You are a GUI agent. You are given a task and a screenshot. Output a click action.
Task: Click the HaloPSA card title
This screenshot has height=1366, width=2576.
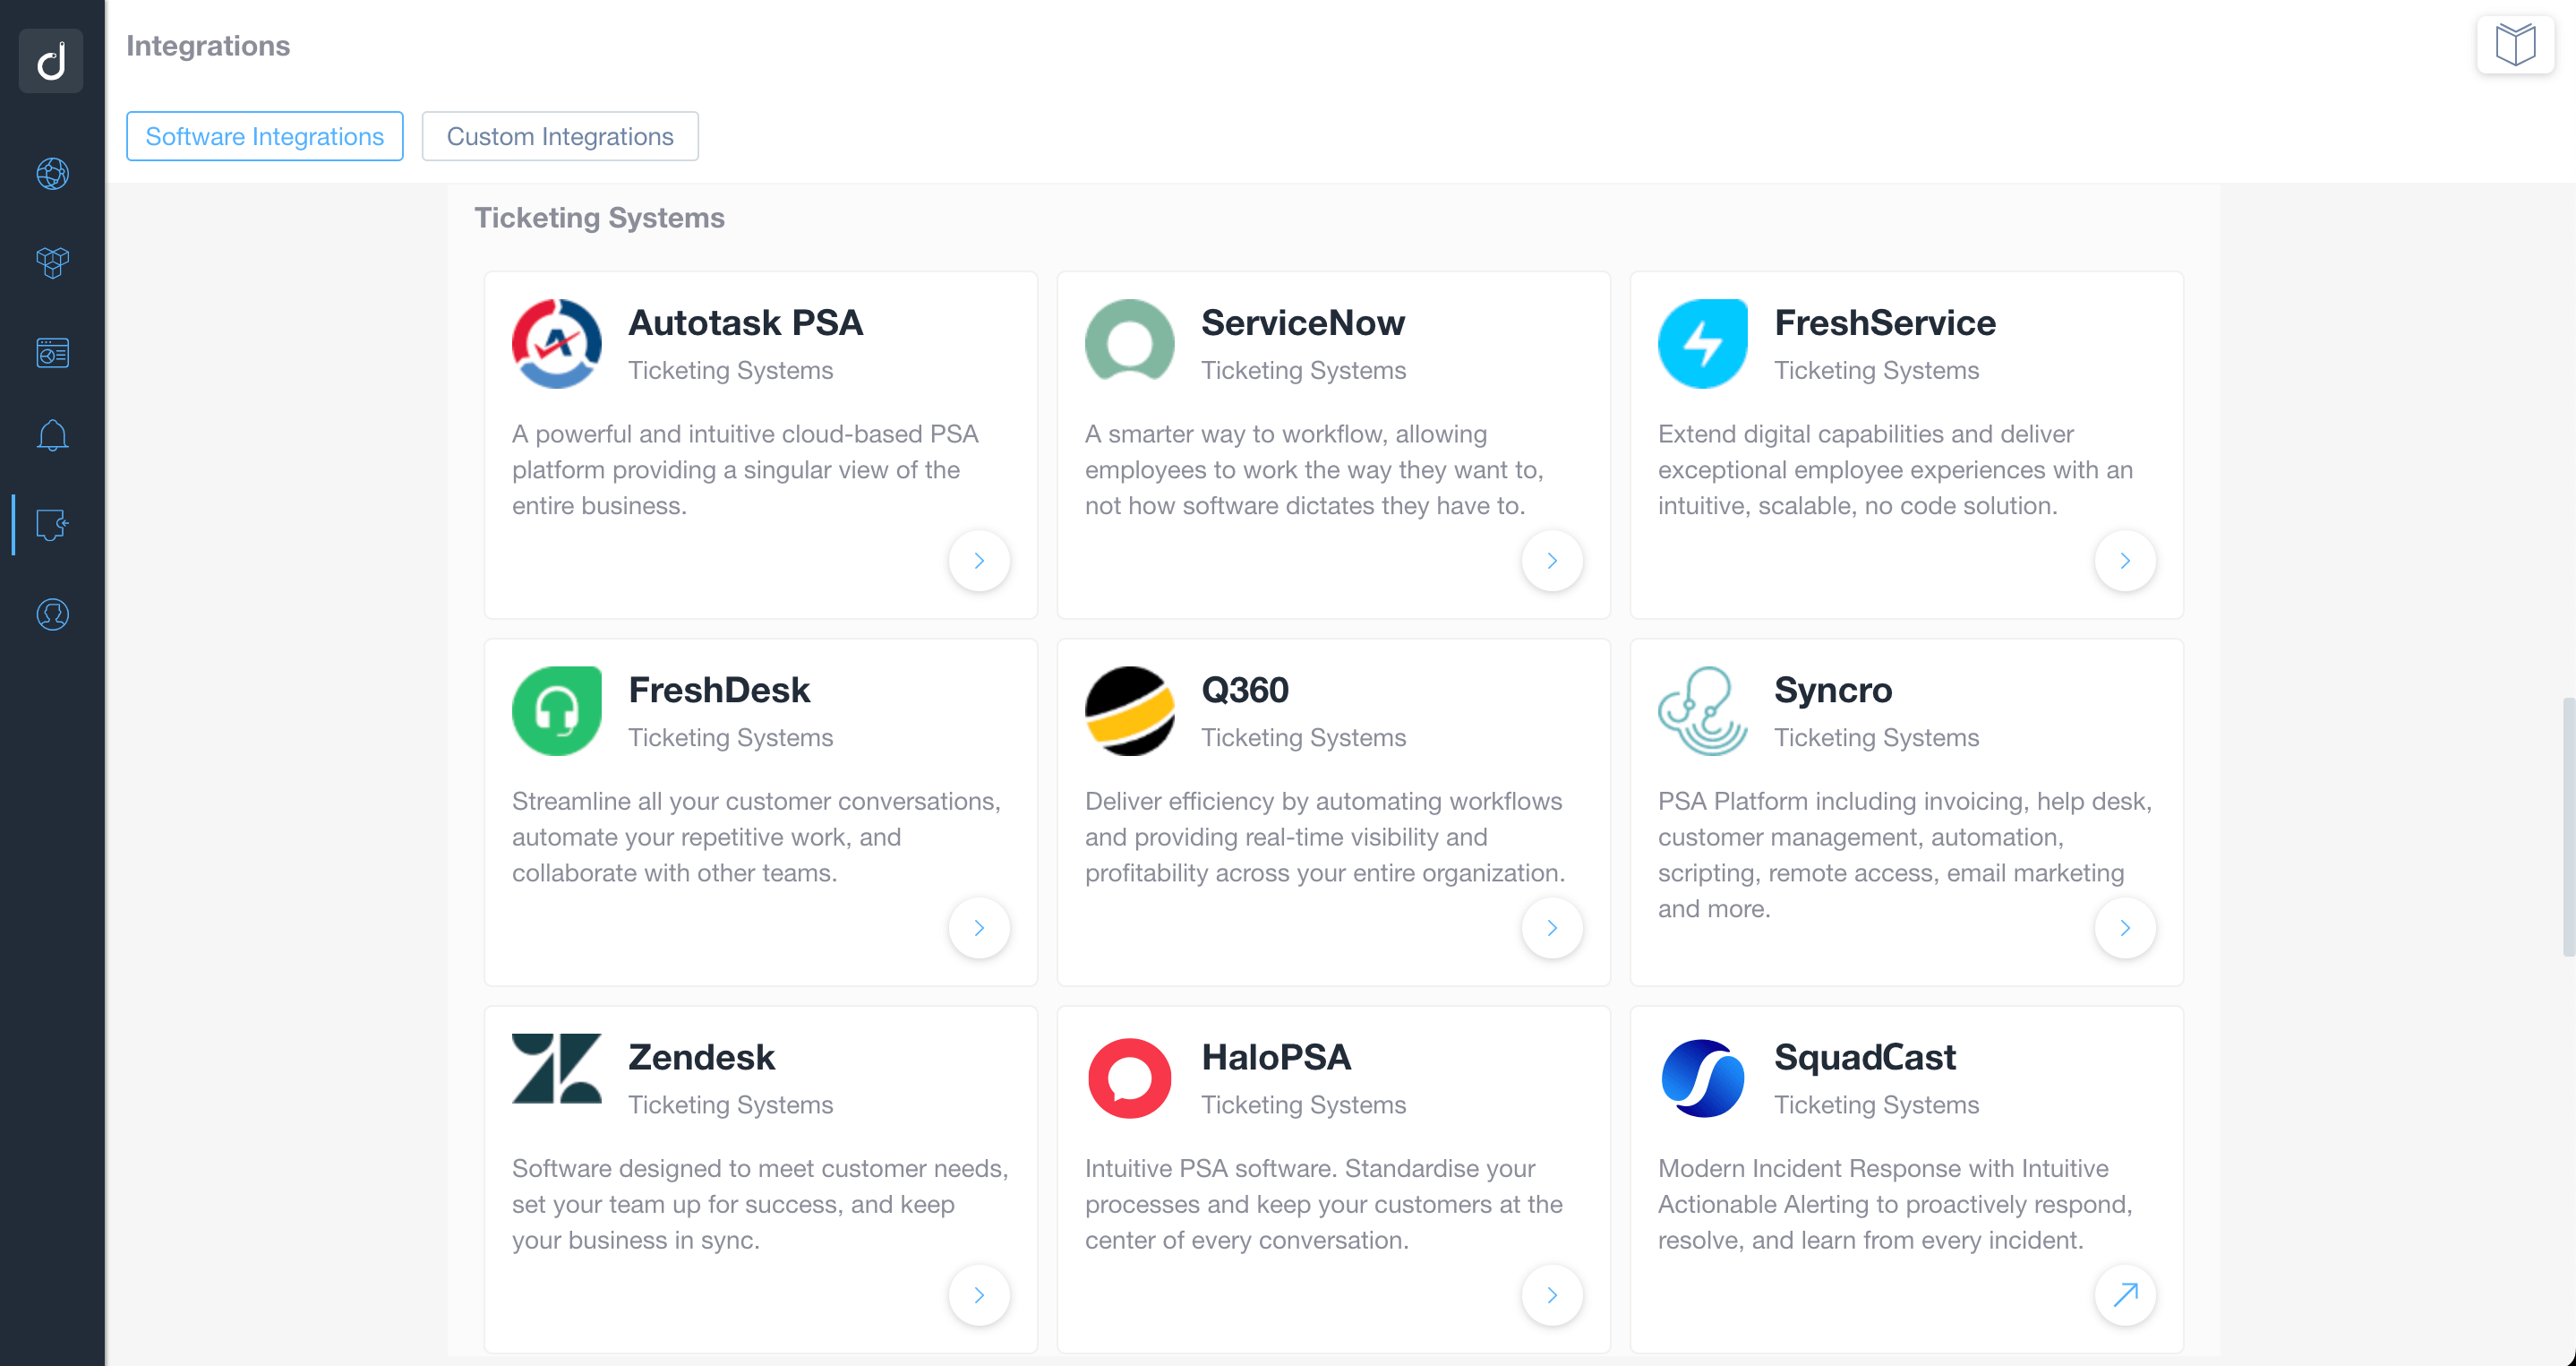pyautogui.click(x=1276, y=1057)
